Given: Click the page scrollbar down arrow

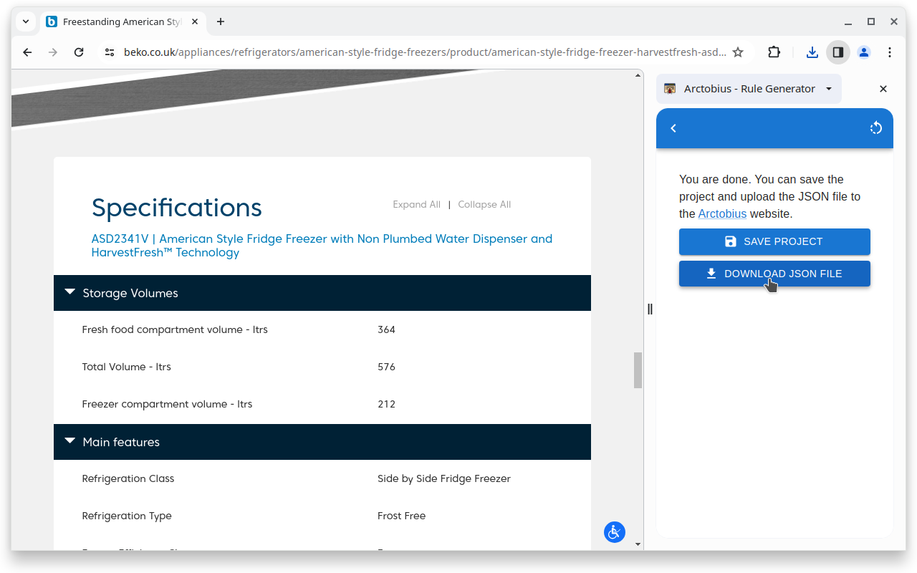Looking at the screenshot, I should click(x=638, y=544).
